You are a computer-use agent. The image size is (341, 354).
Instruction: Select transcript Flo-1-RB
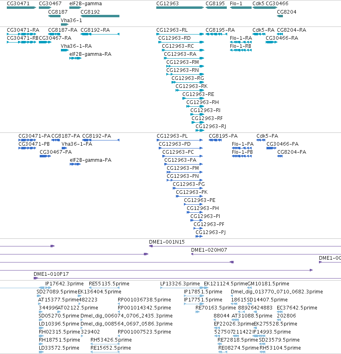click(241, 50)
